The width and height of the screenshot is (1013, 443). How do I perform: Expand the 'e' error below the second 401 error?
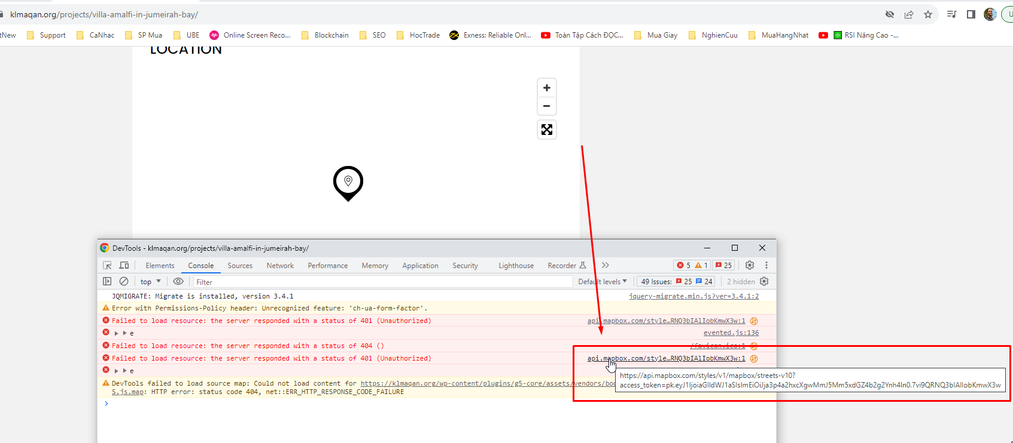point(117,371)
